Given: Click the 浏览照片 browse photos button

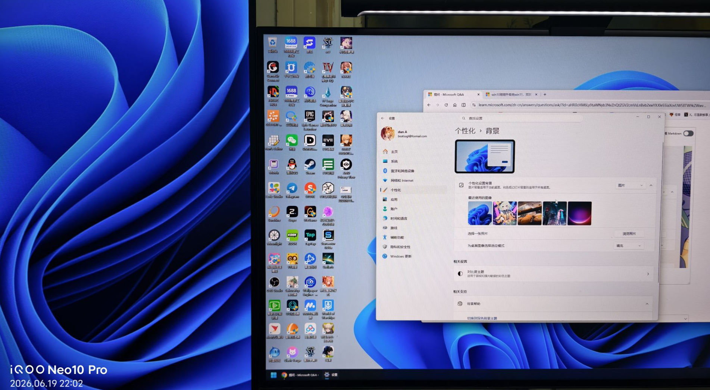Looking at the screenshot, I should pos(629,234).
